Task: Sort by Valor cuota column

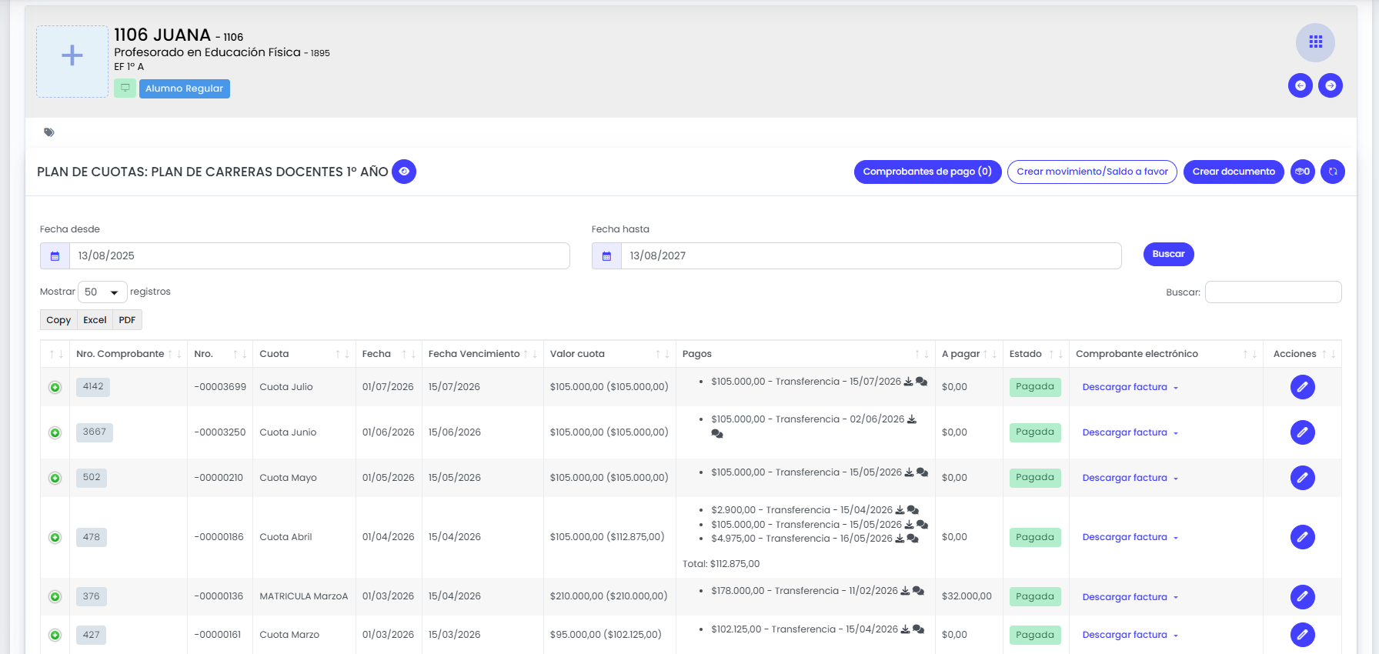Action: [609, 354]
